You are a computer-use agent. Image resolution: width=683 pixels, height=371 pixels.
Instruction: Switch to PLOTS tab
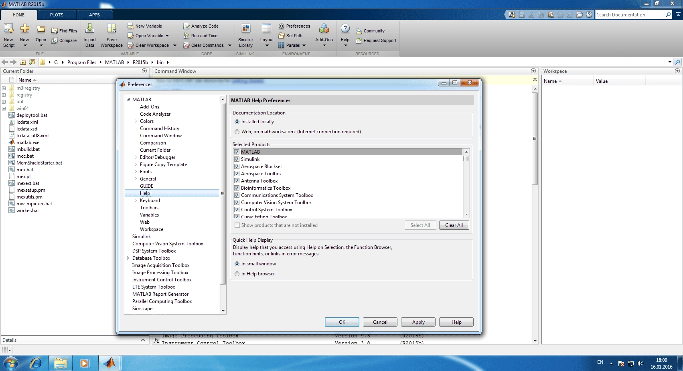[57, 15]
